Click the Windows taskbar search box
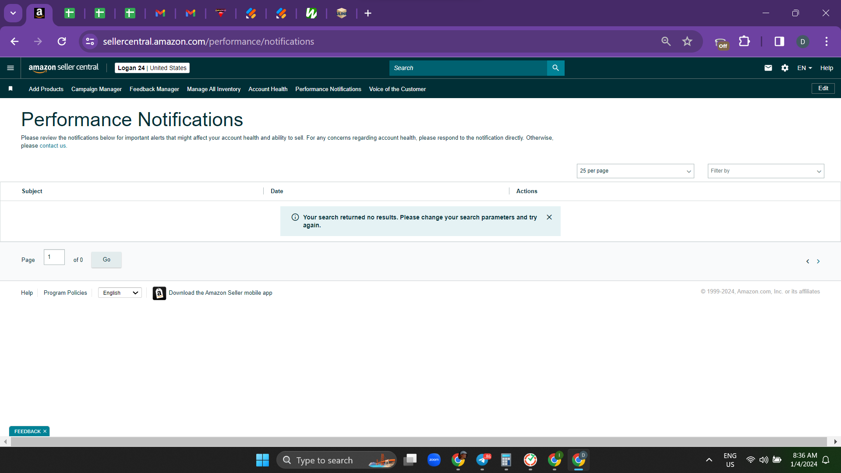The height and width of the screenshot is (473, 841). point(336,460)
